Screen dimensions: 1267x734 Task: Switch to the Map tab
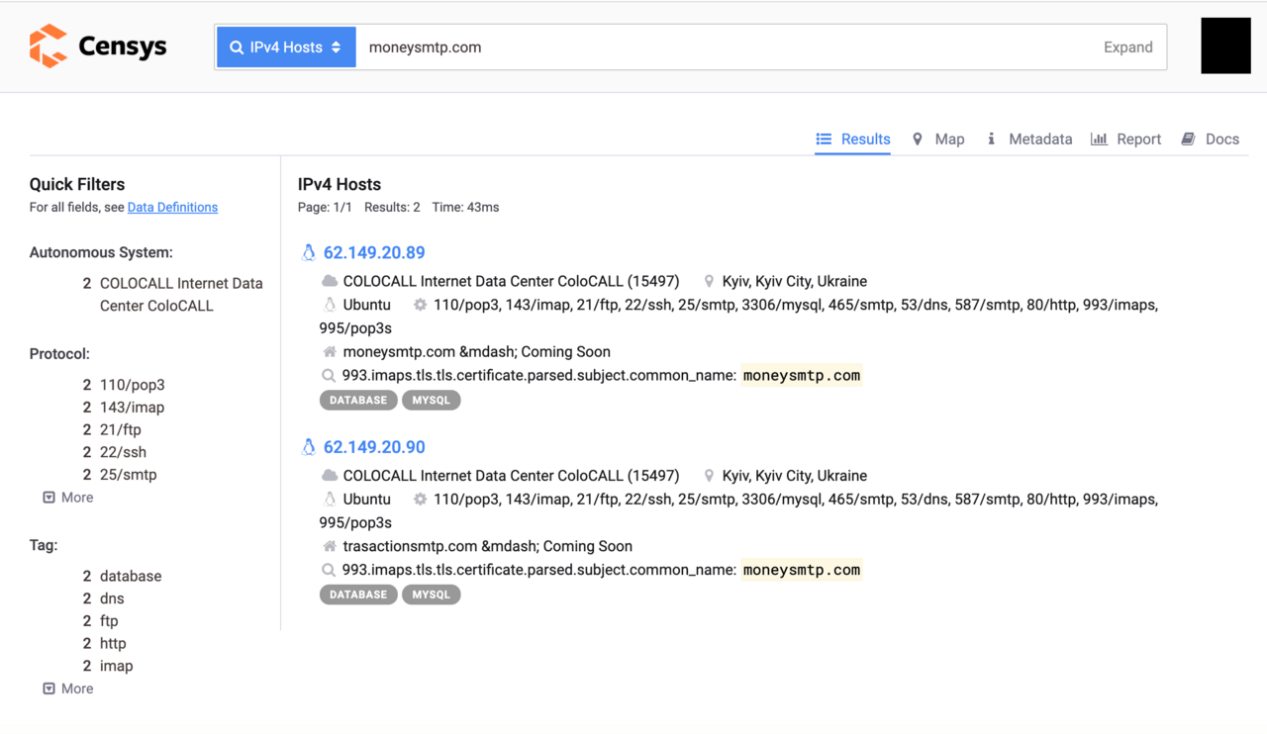click(x=937, y=139)
